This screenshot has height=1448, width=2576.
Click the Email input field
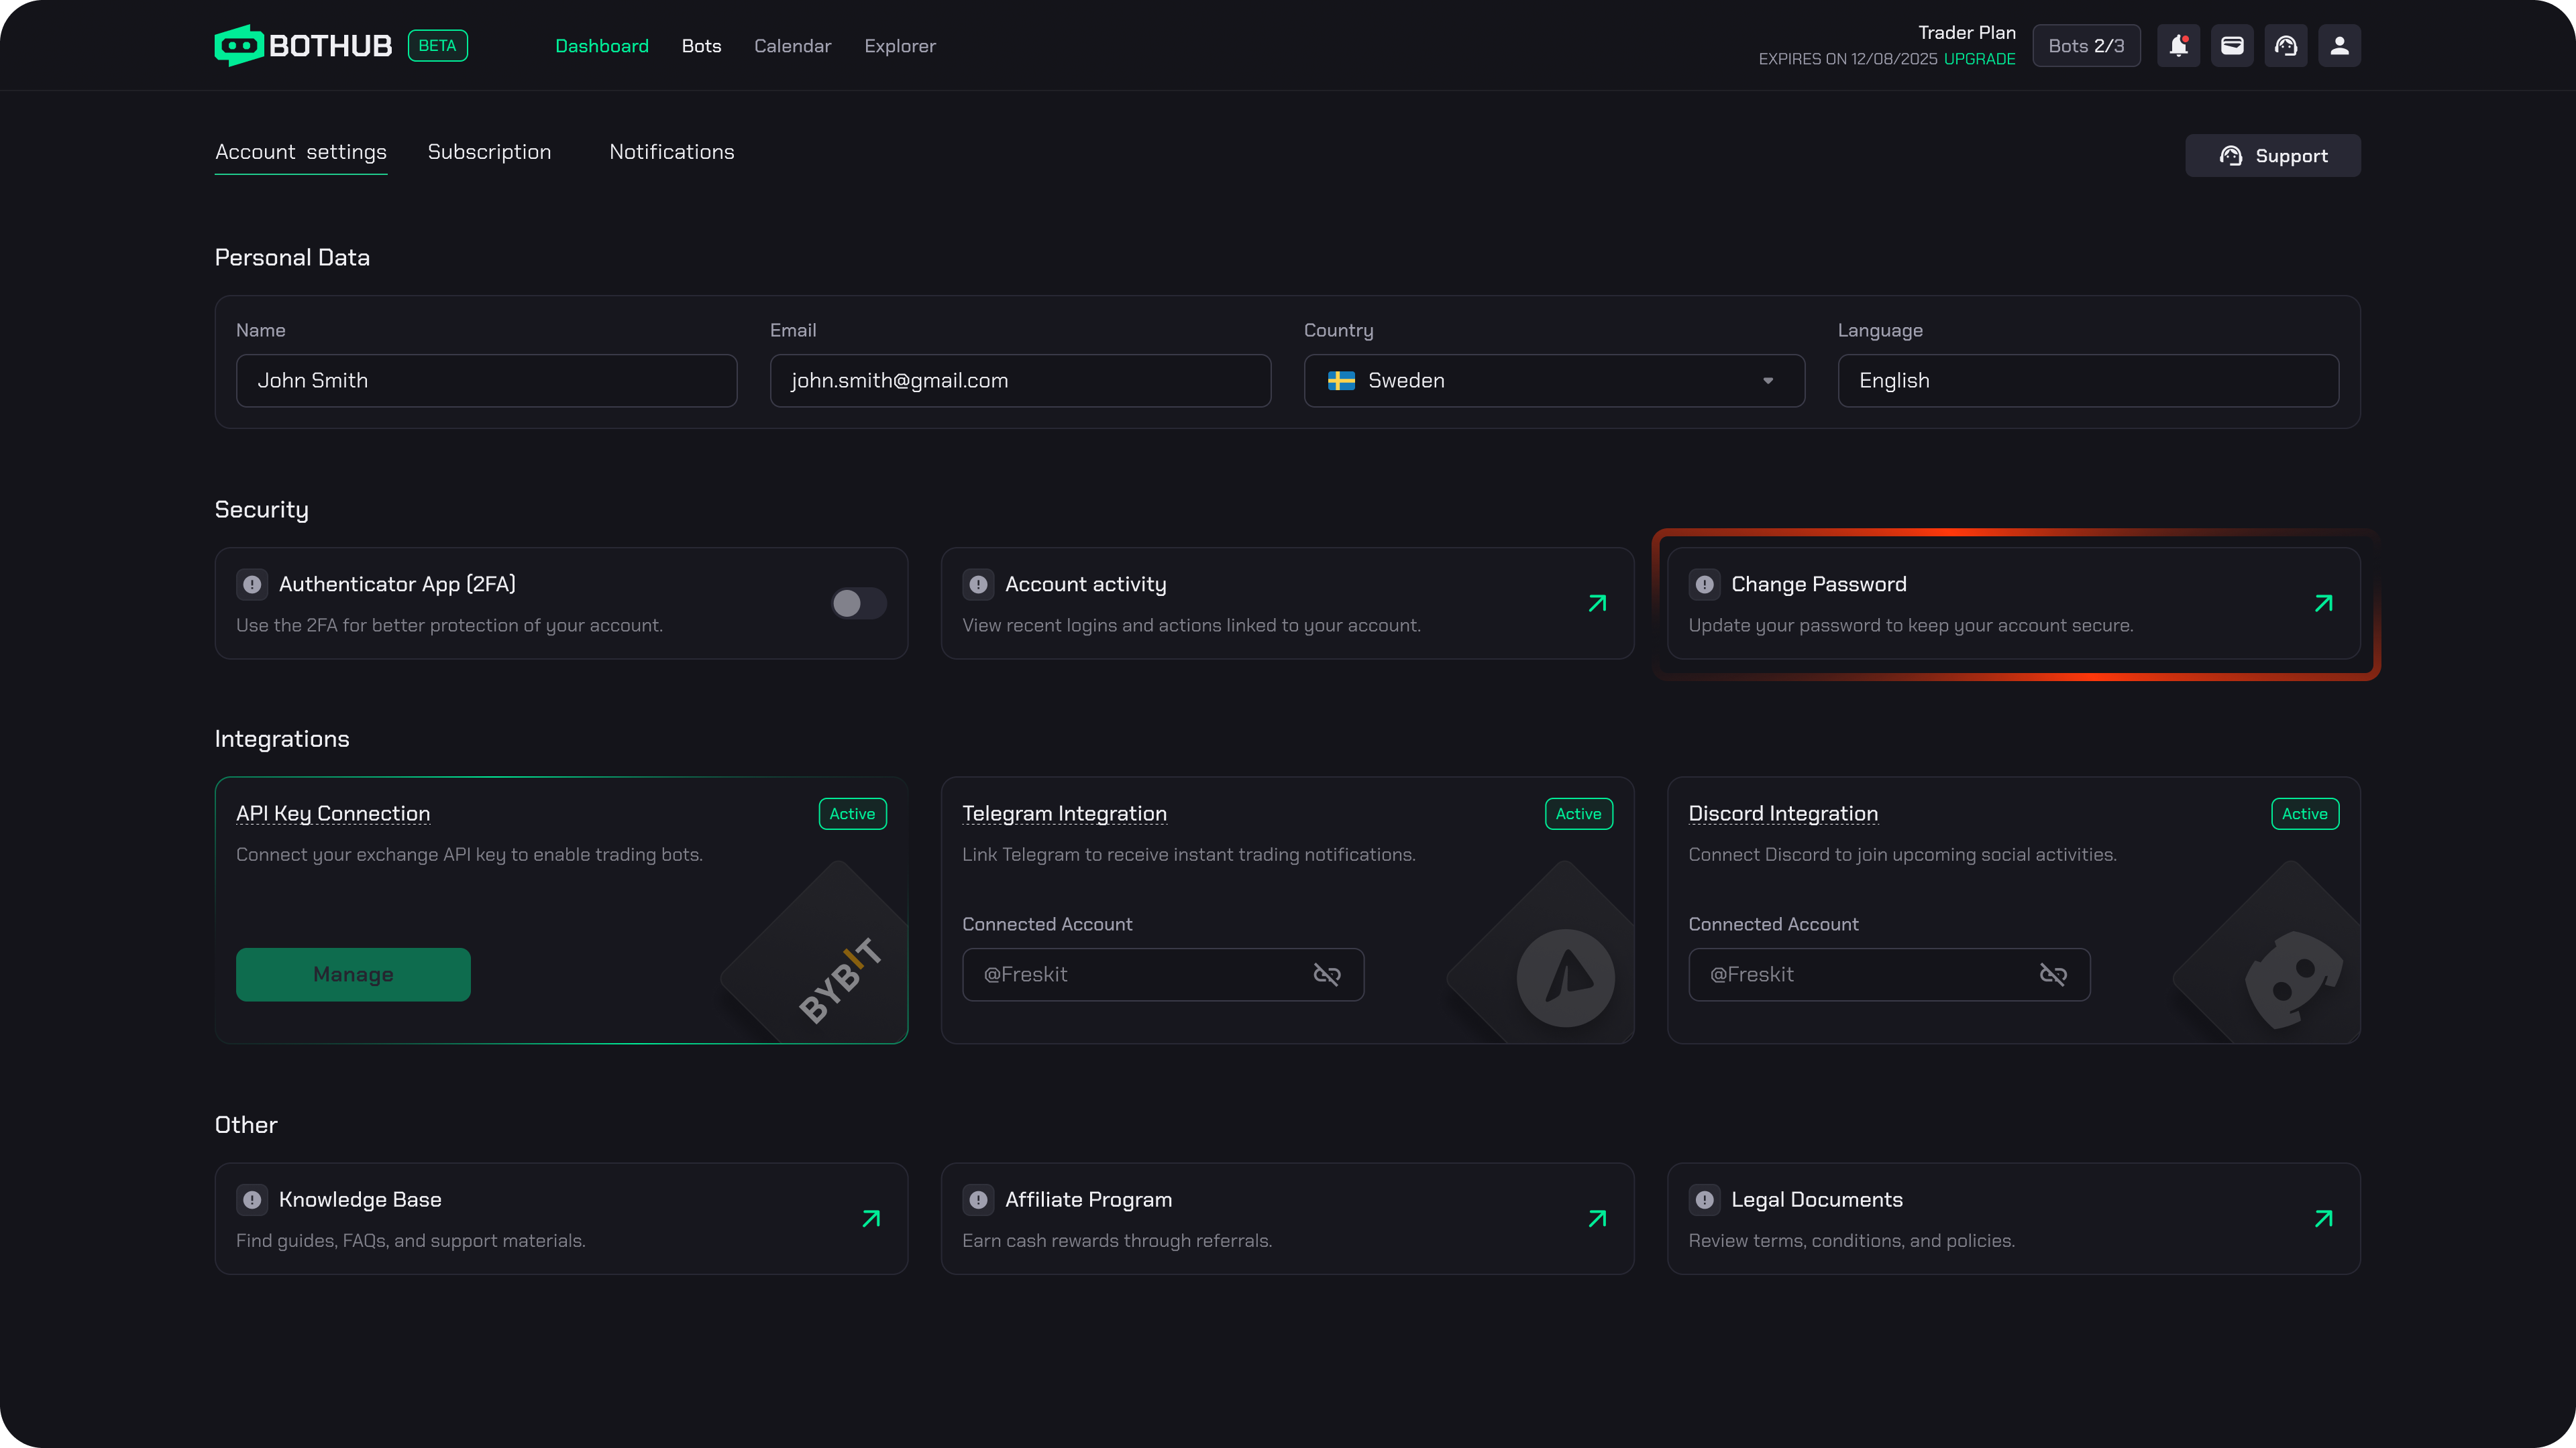[x=1020, y=381]
